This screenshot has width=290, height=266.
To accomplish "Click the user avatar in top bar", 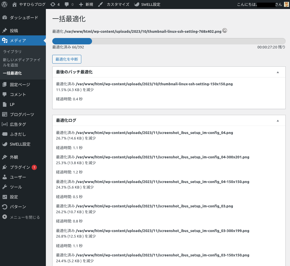I will [286, 4].
